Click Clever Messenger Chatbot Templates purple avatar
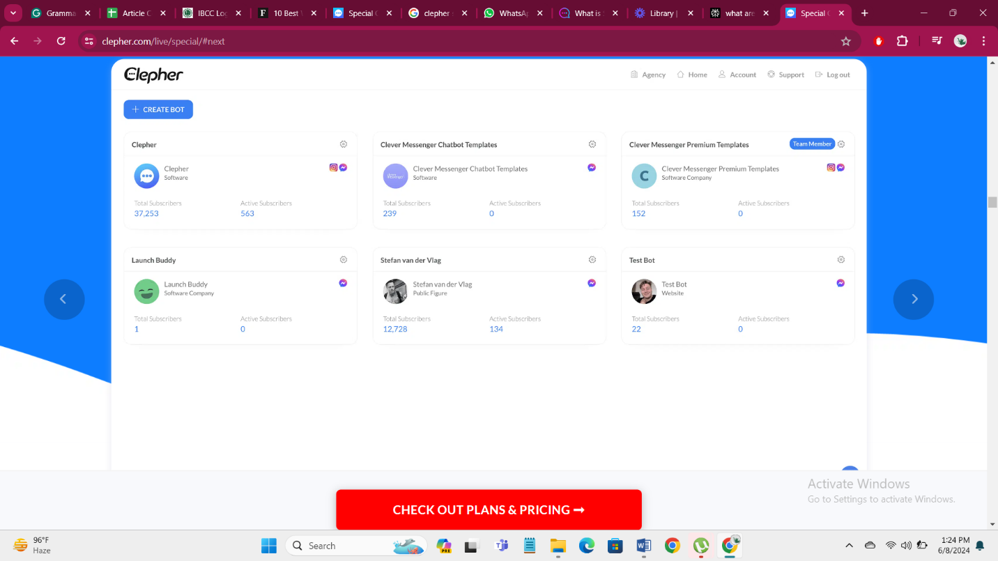Screen dimensions: 998x561 click(395, 176)
